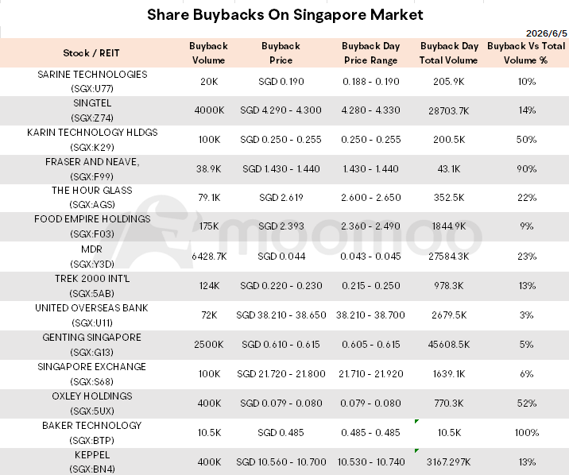Click the date 2026/6/5

[547, 33]
